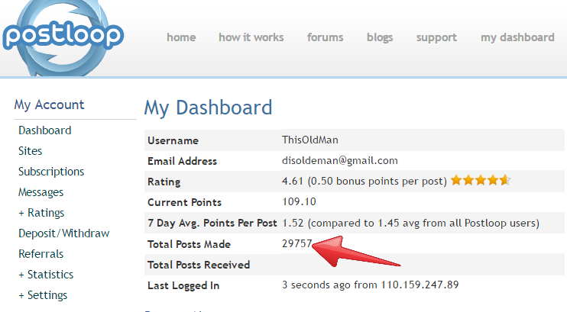Click the rating stars icon
The height and width of the screenshot is (312, 567).
pyautogui.click(x=481, y=180)
